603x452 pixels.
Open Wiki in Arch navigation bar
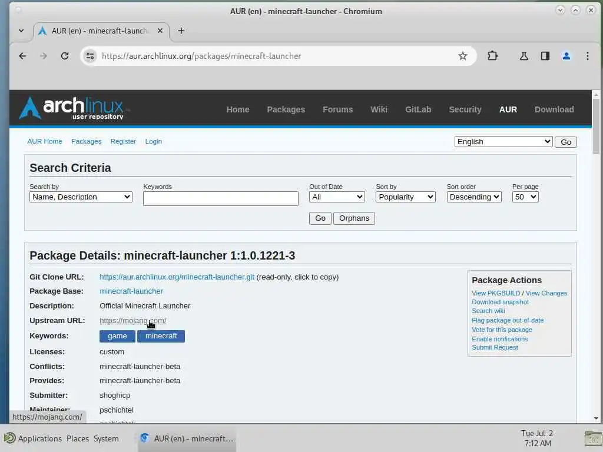point(379,109)
